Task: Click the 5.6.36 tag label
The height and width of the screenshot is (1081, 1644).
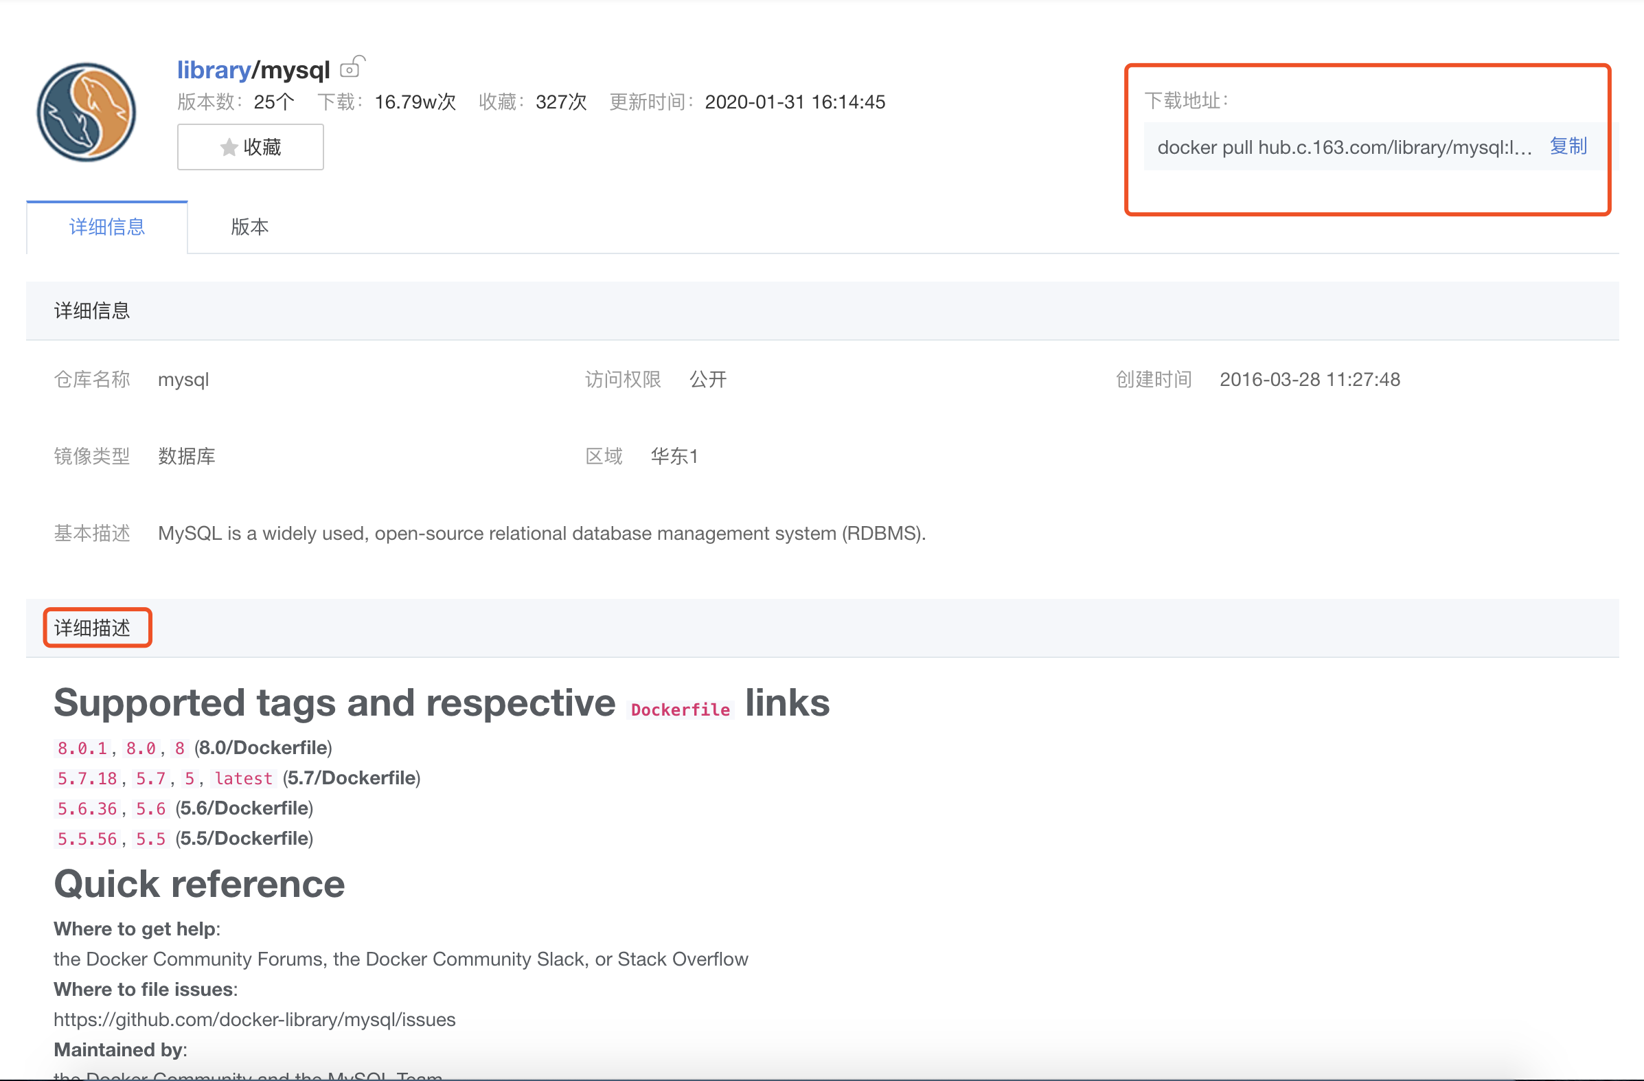Action: click(x=87, y=809)
